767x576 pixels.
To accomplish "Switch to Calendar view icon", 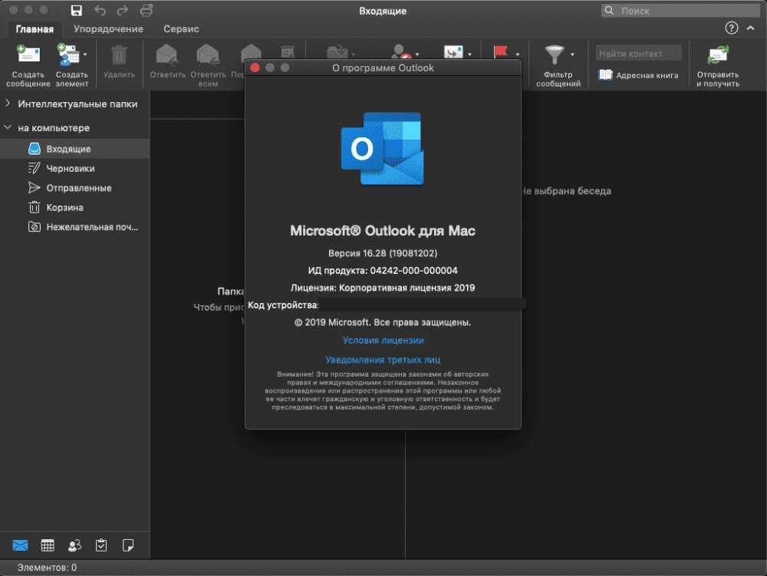I will click(x=48, y=545).
